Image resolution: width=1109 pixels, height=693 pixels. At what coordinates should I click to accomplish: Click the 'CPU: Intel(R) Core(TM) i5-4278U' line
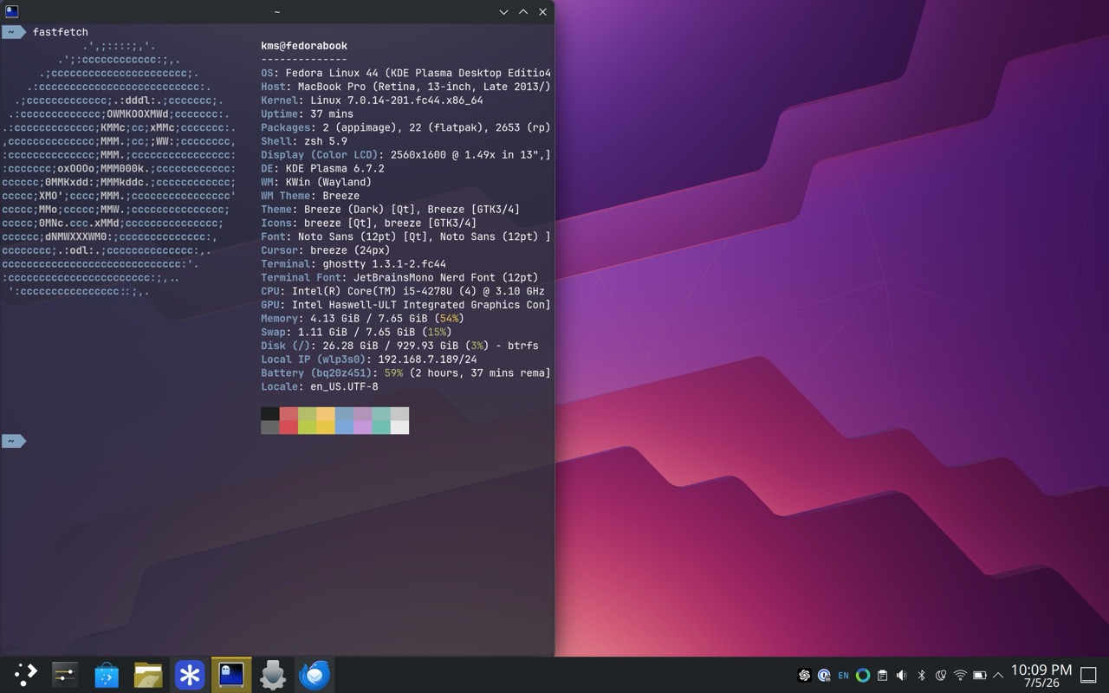point(403,291)
